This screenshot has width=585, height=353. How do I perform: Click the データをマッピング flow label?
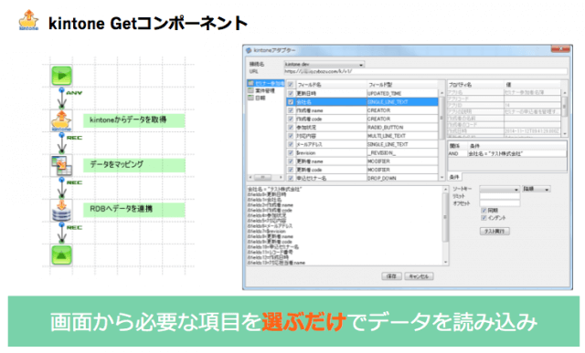point(134,165)
